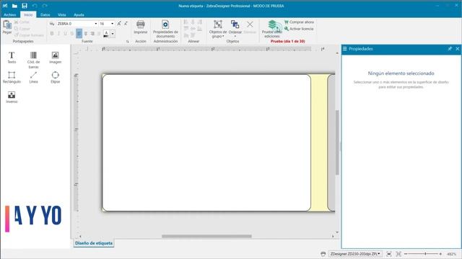The image size is (462, 259).
Task: Click the Cortar button
Action: (x=22, y=22)
